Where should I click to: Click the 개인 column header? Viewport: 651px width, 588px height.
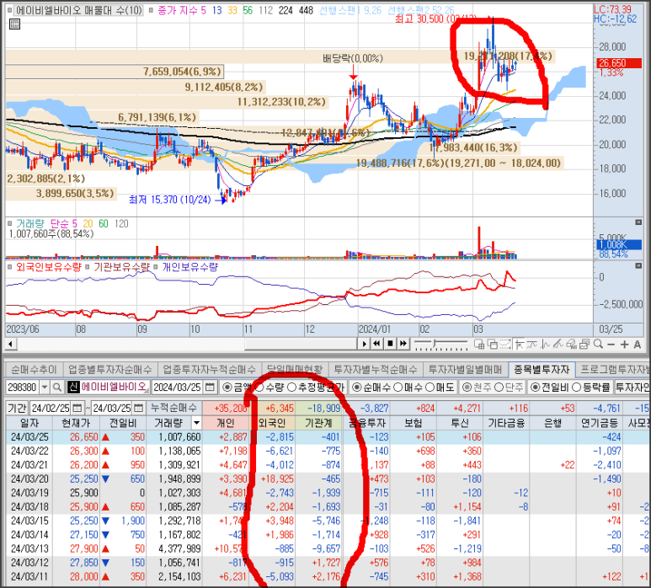pos(226,423)
